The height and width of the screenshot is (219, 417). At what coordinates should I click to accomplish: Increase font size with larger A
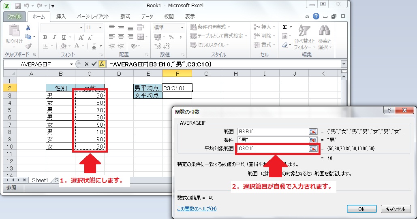click(x=81, y=37)
